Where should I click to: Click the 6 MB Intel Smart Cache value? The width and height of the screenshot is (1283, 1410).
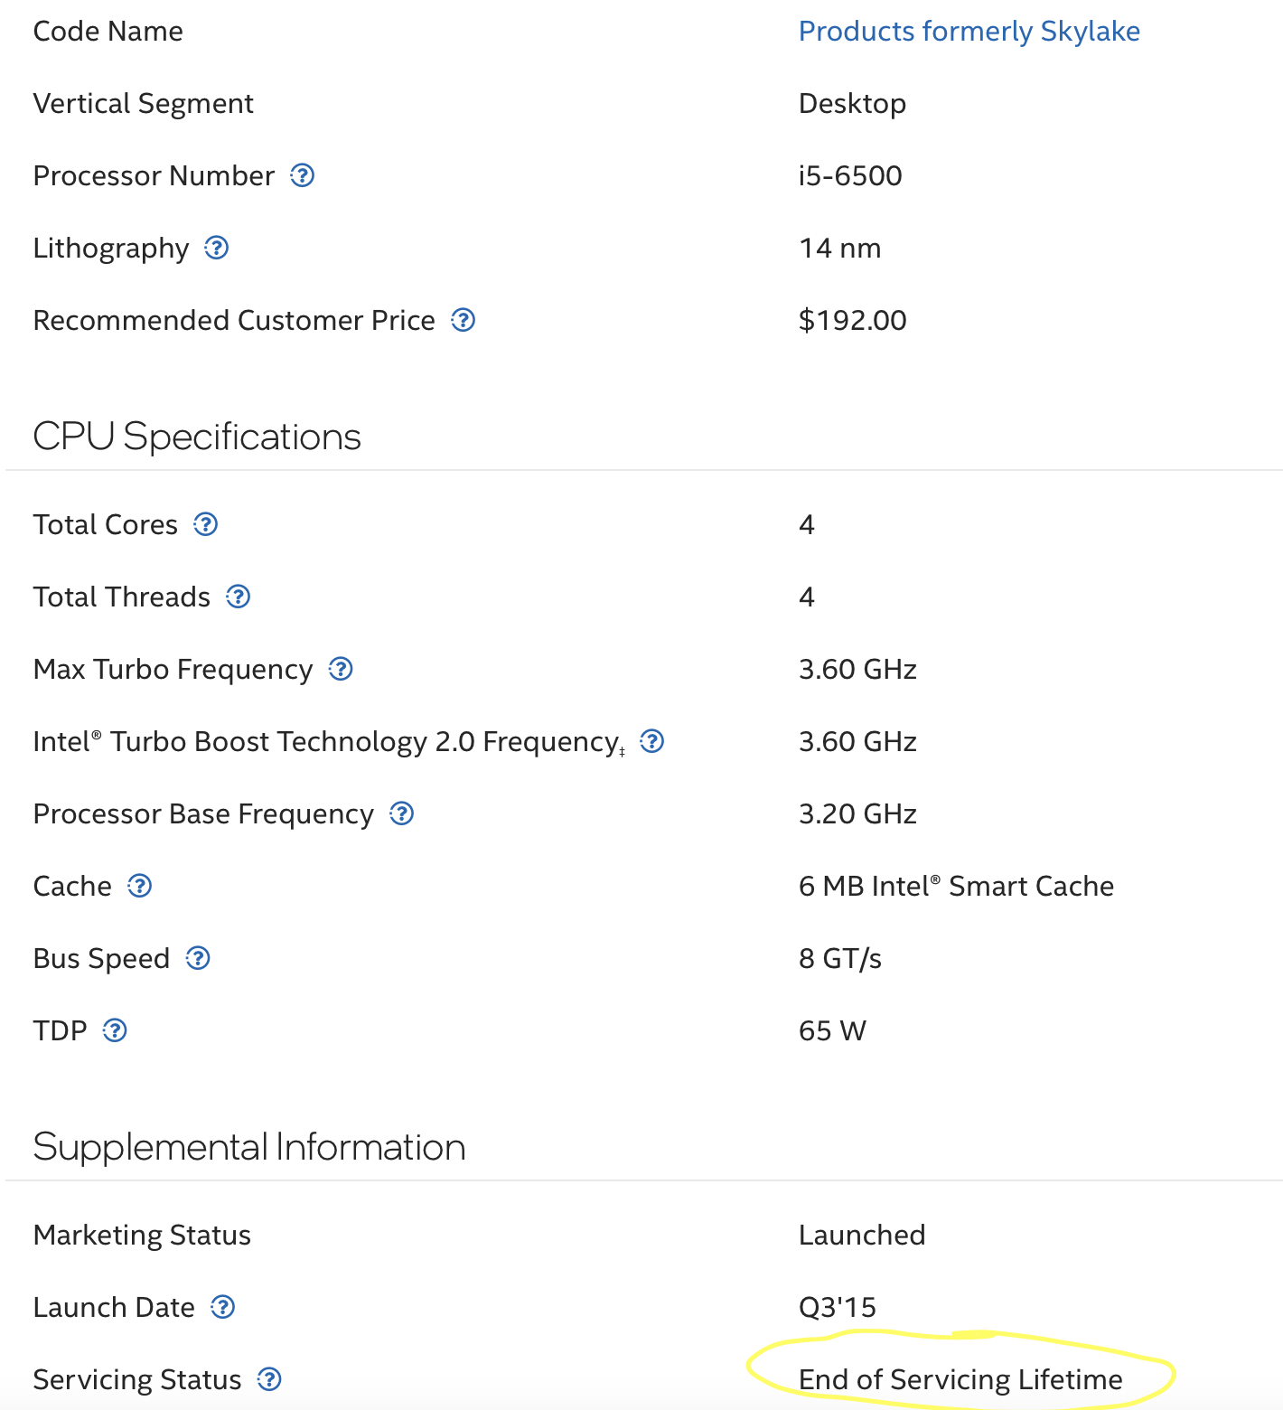tap(956, 886)
